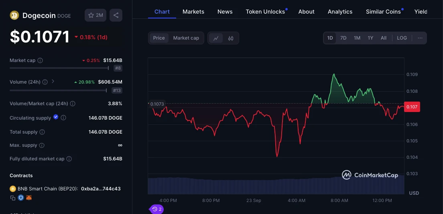Add Dogecoin to watchlist via star button
Screen dimensions: 443x214
click(96, 15)
